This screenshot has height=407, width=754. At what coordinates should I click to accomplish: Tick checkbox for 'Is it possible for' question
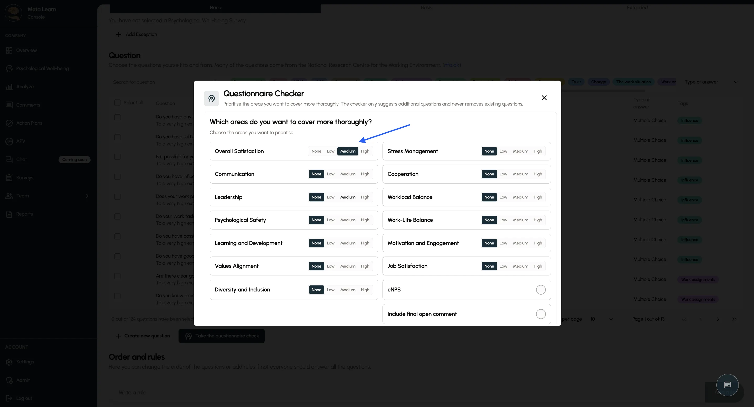(x=117, y=157)
